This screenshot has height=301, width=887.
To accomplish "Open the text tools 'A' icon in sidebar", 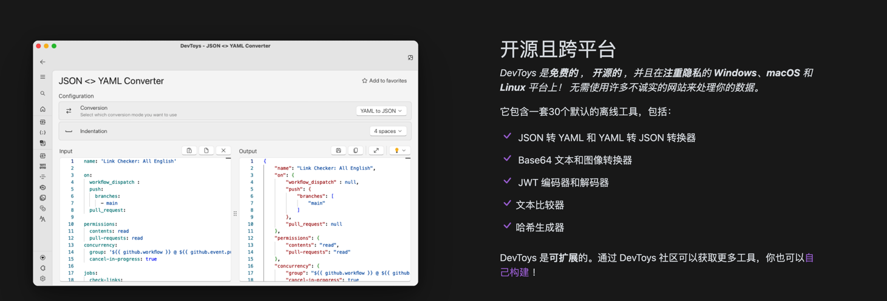I will coord(42,219).
